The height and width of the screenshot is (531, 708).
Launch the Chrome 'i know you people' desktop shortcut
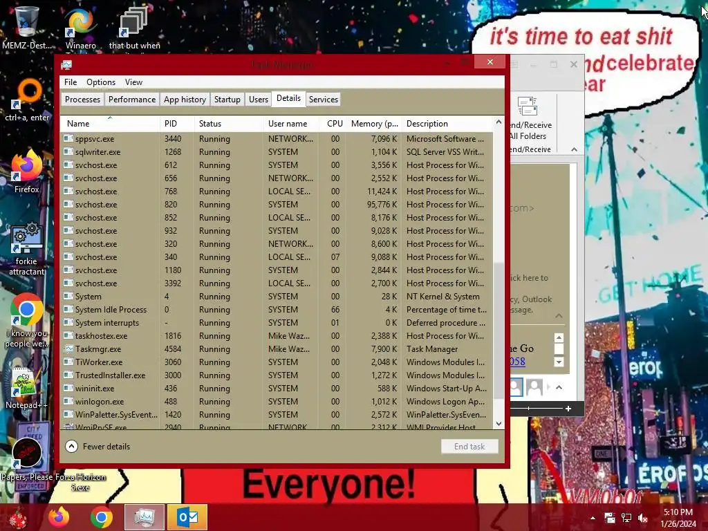[27, 321]
